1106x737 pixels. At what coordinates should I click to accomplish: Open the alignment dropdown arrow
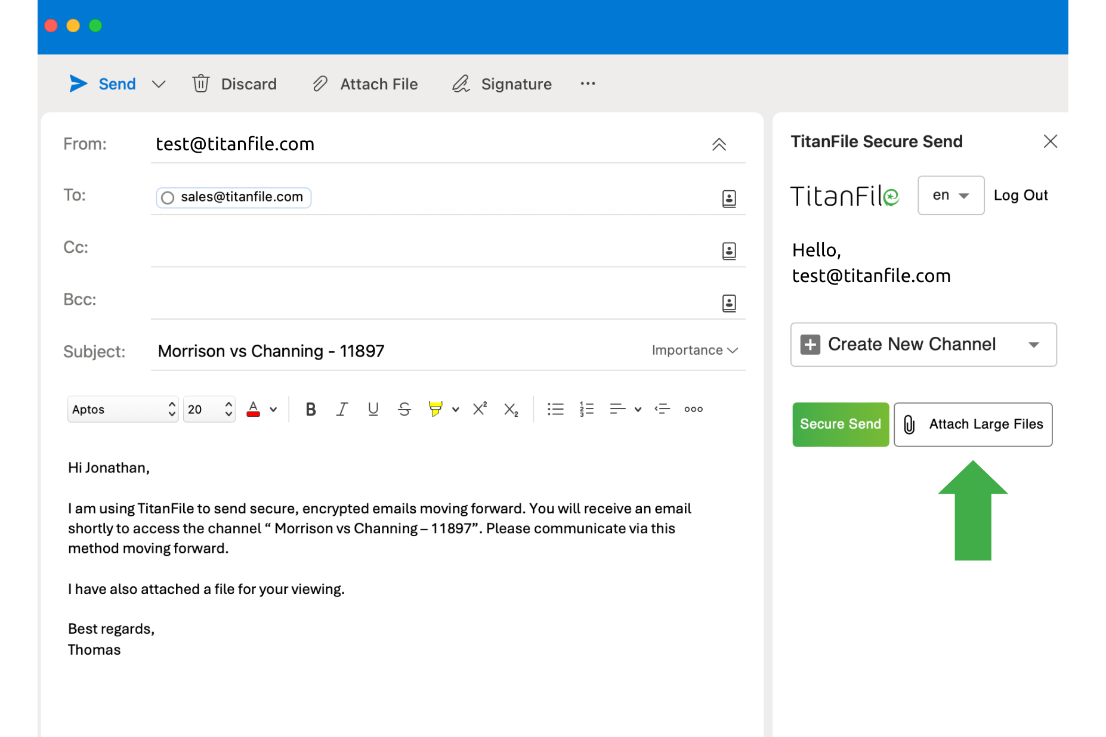coord(638,410)
